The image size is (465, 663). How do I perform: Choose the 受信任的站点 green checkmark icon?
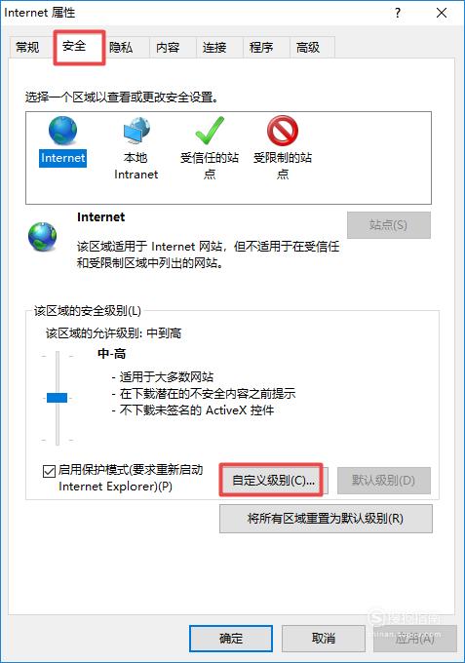pyautogui.click(x=210, y=131)
